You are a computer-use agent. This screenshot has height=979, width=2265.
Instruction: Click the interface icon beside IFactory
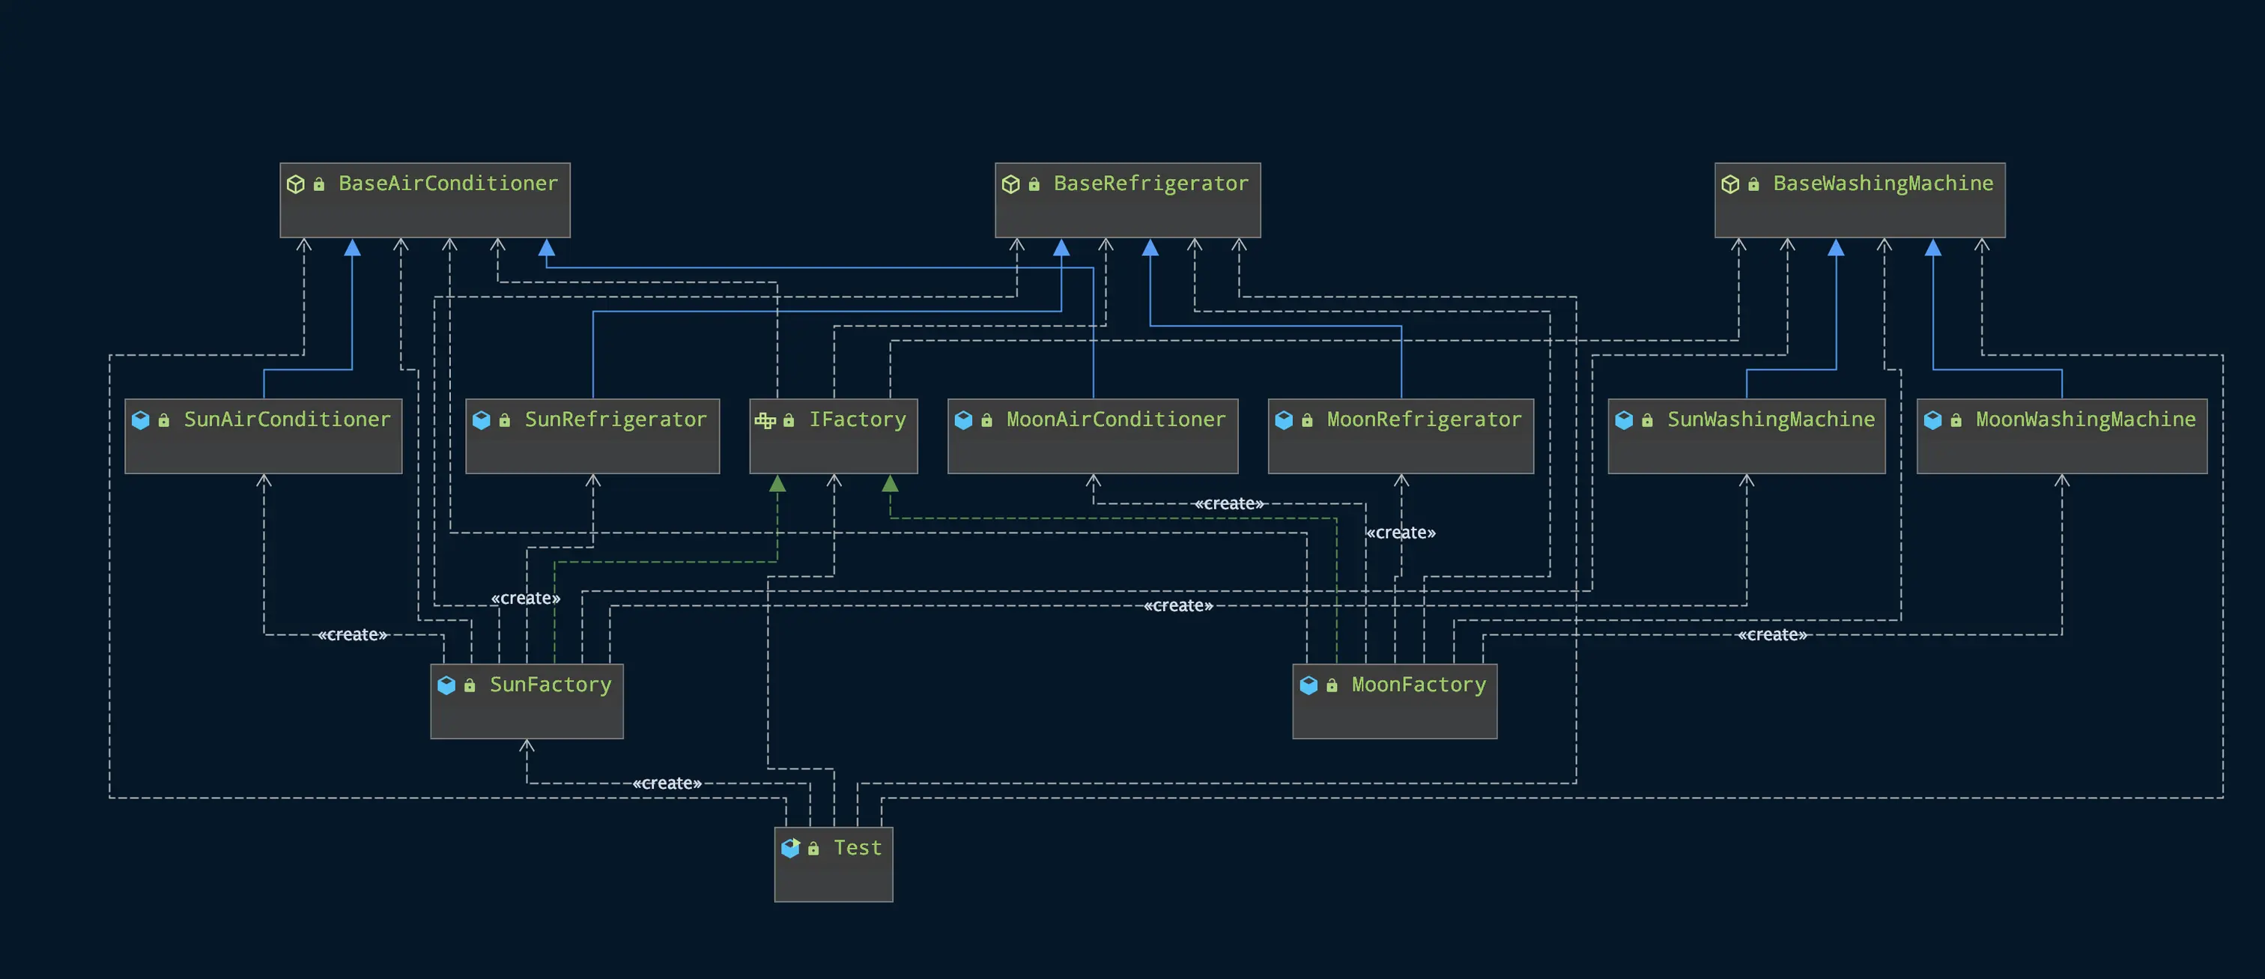pyautogui.click(x=764, y=420)
